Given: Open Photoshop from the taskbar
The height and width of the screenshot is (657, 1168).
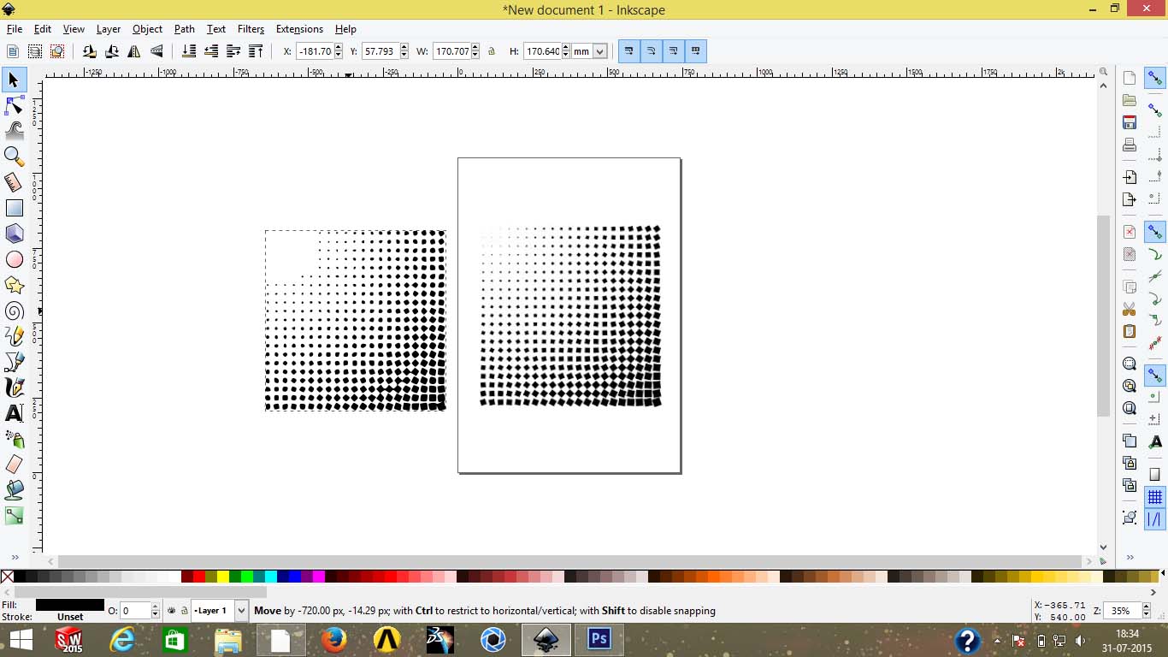Looking at the screenshot, I should (599, 639).
